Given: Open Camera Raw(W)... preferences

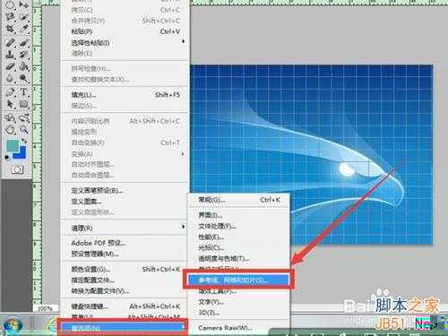Looking at the screenshot, I should (x=238, y=328).
